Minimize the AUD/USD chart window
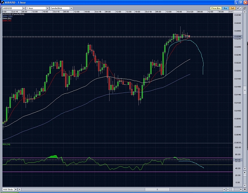Screen dimensions: 248x193 tap(236, 2)
